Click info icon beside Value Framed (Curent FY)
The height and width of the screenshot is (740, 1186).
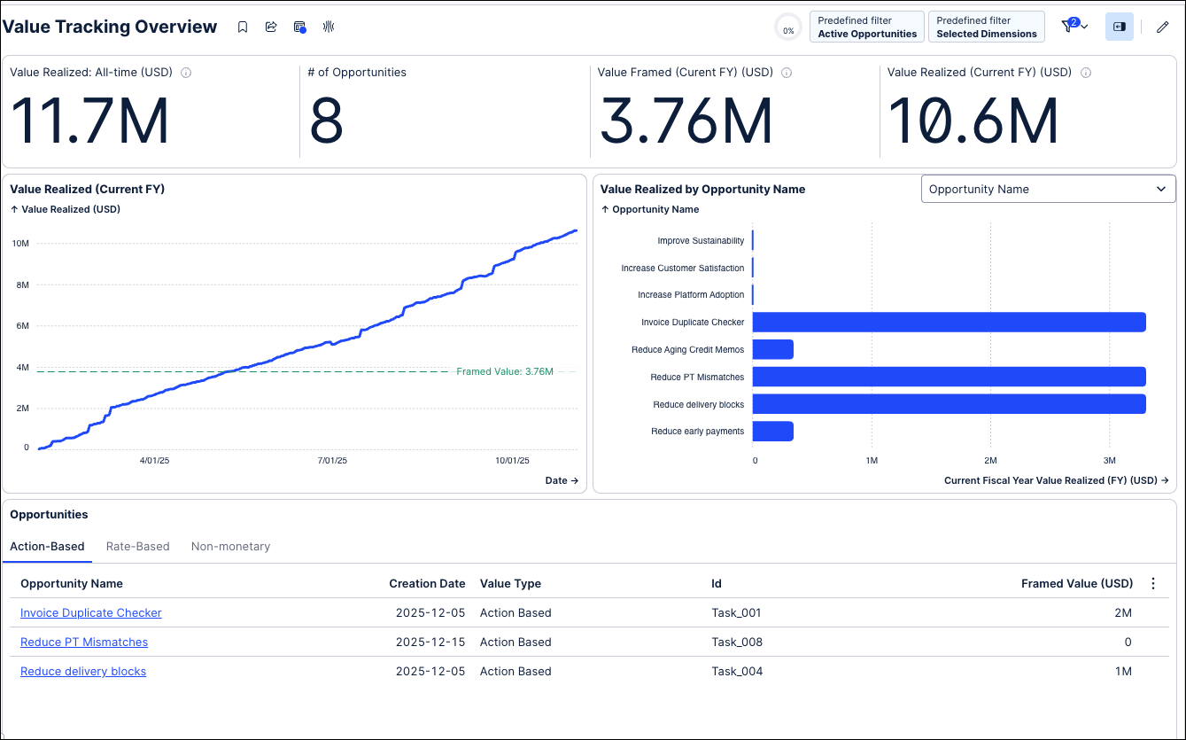(787, 73)
